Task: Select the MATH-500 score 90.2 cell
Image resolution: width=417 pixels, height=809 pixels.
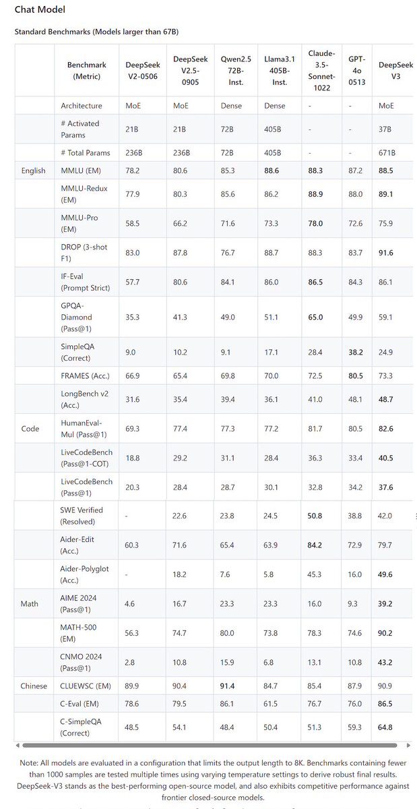Action: [x=386, y=633]
